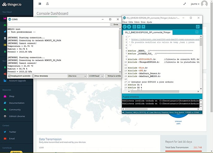Click the Total Data Transmission red progress bar

(x=184, y=151)
